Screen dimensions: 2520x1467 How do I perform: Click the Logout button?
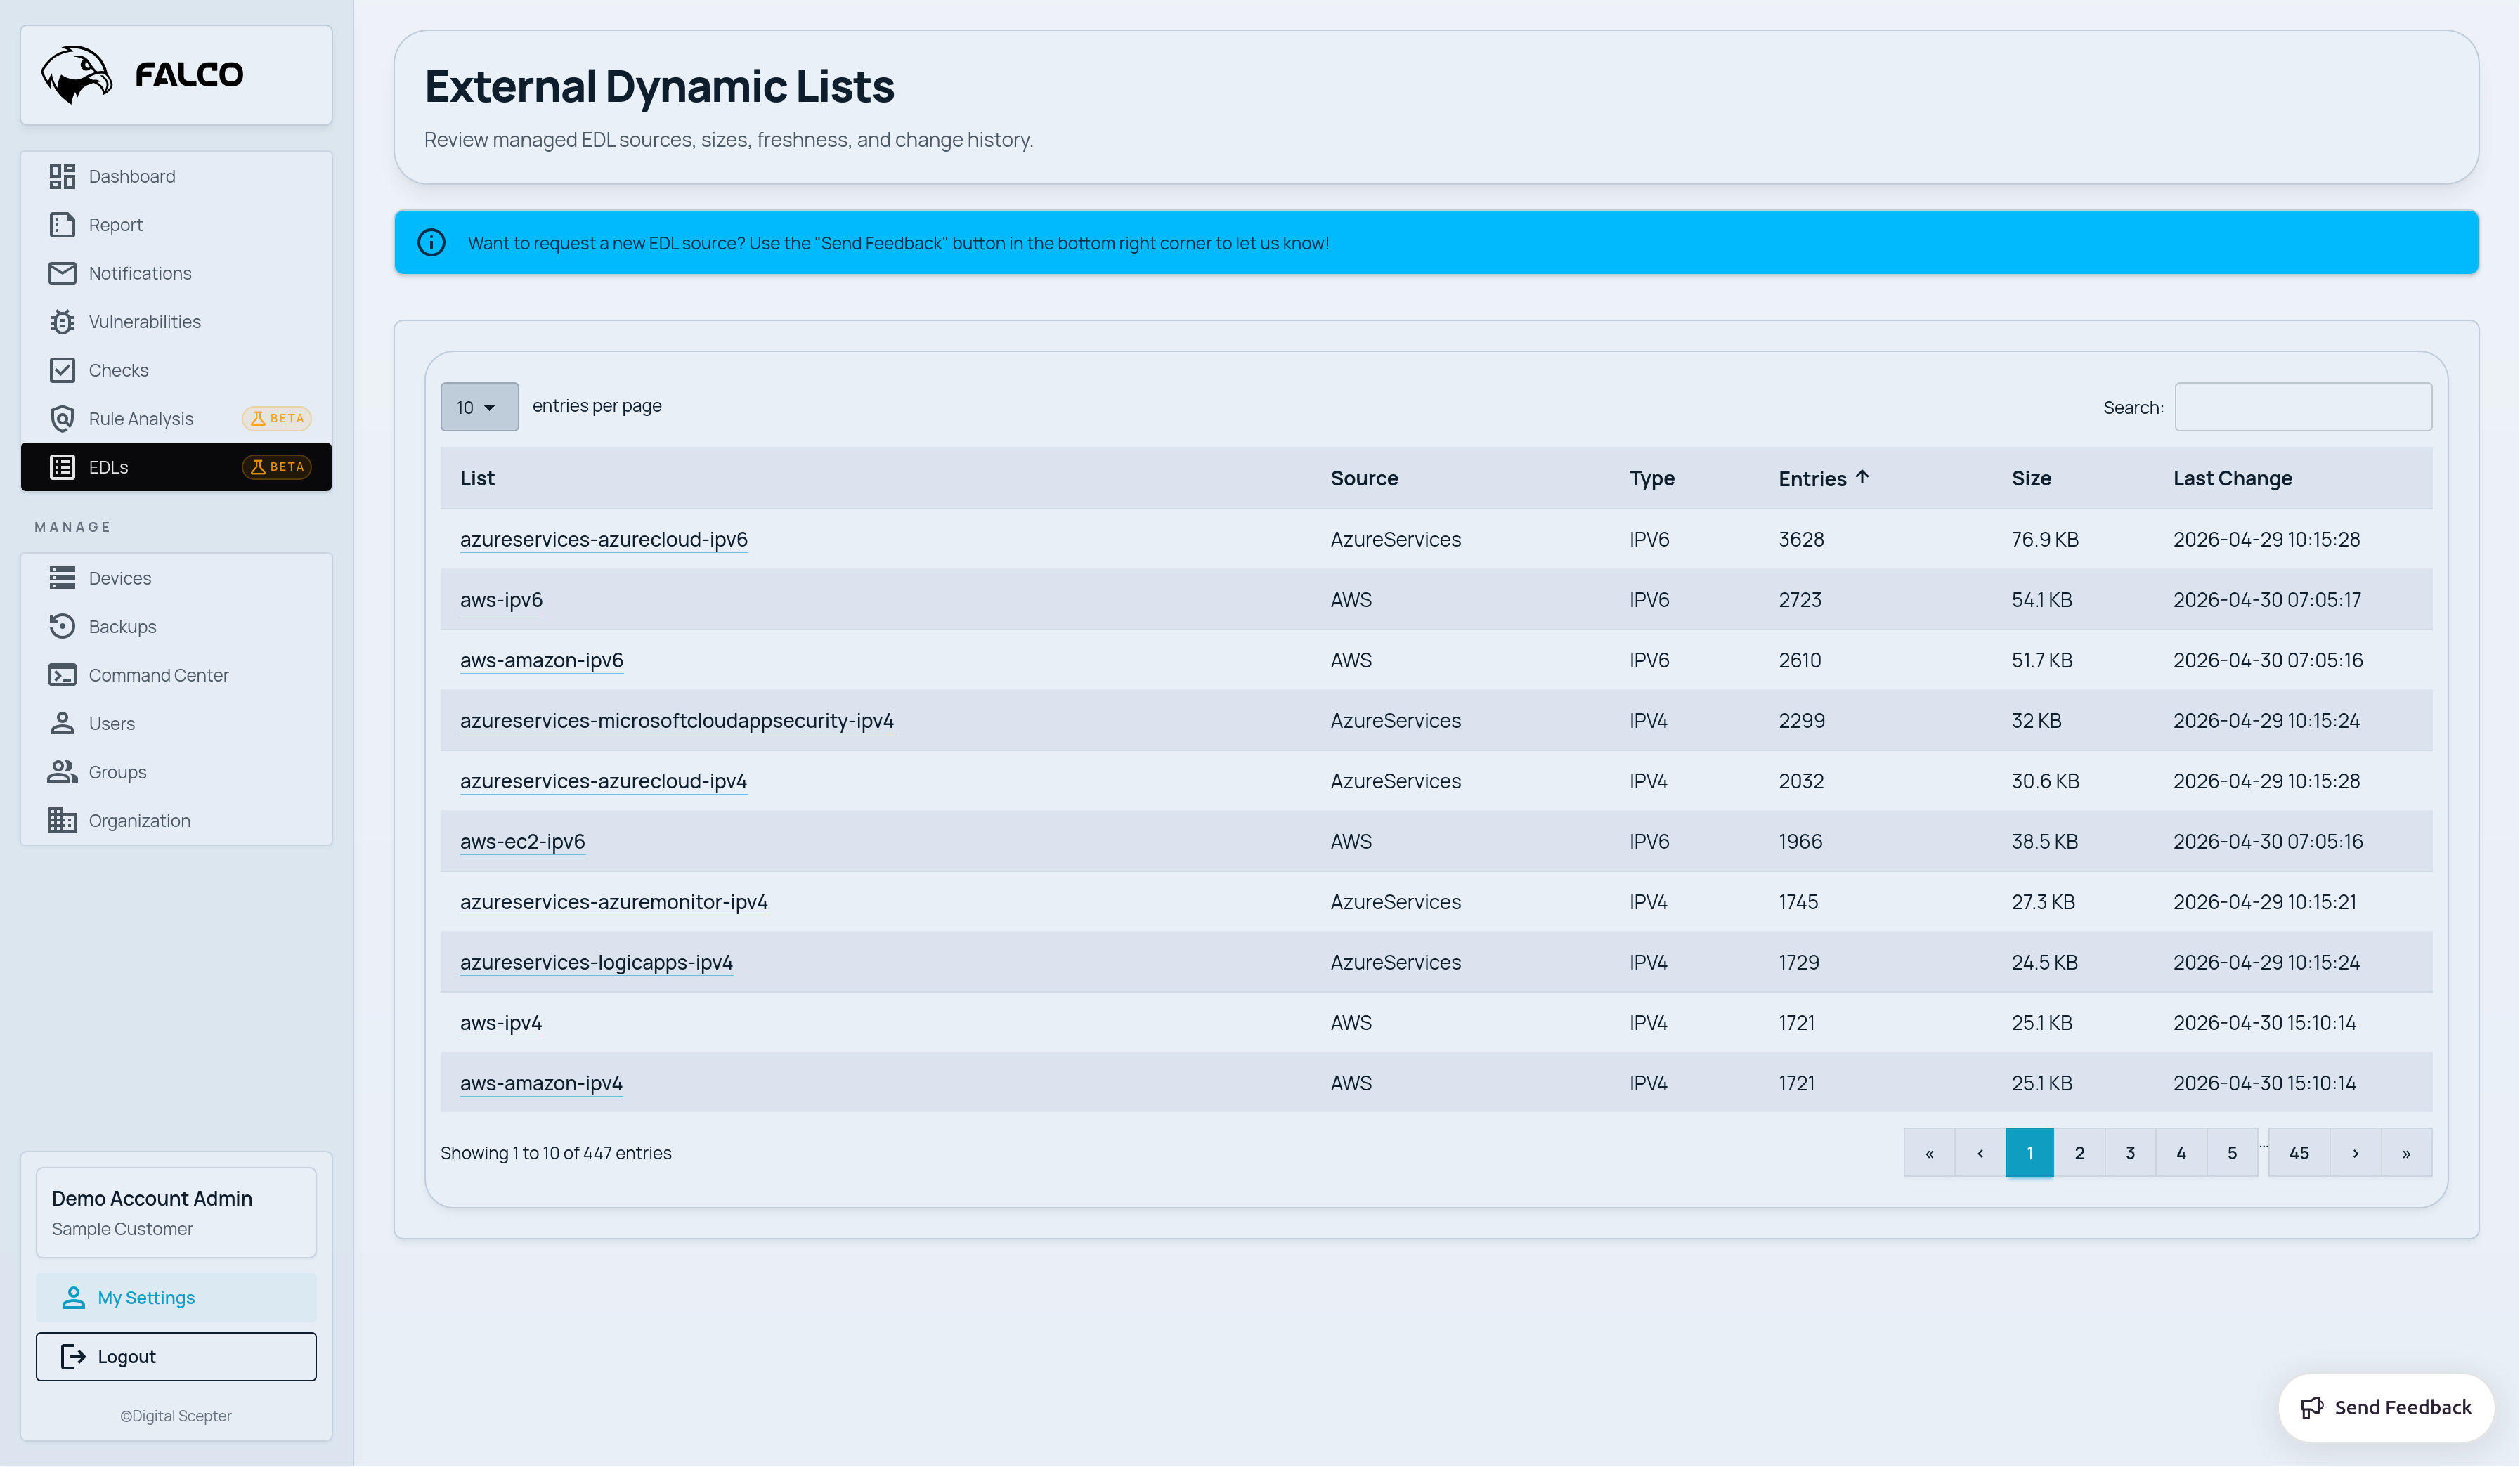click(176, 1356)
